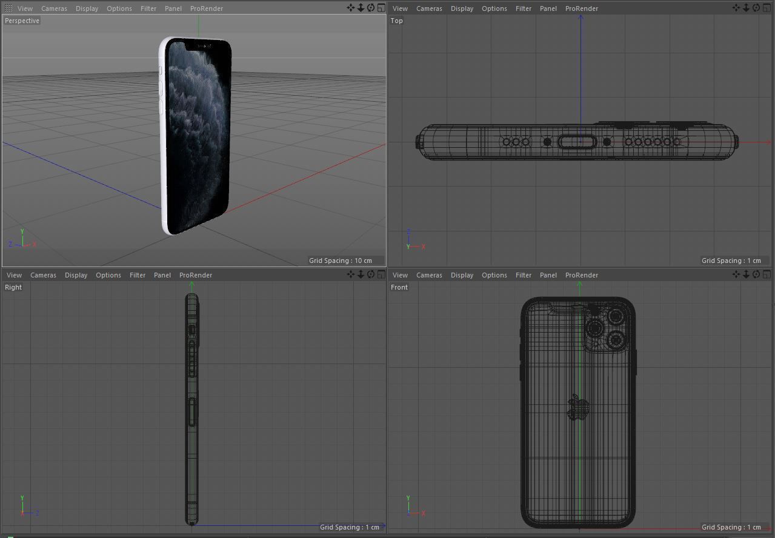Click 'Grid Spacing : 1 cm' in Right viewport

[350, 527]
